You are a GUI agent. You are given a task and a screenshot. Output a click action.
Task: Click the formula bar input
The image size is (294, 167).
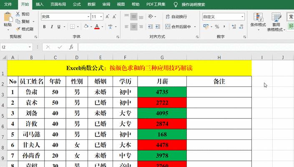point(186,47)
